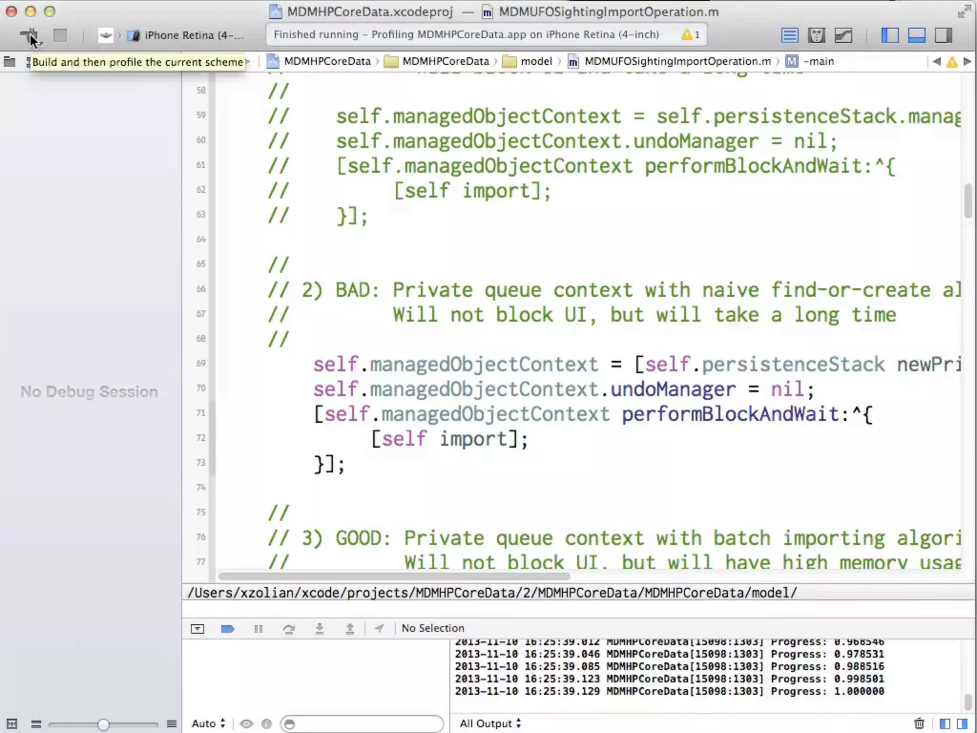Click the Step over icon

pos(289,628)
